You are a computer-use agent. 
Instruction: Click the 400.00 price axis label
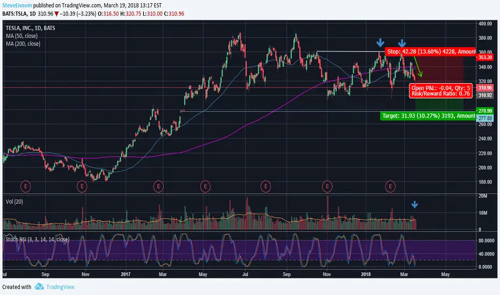[486, 24]
